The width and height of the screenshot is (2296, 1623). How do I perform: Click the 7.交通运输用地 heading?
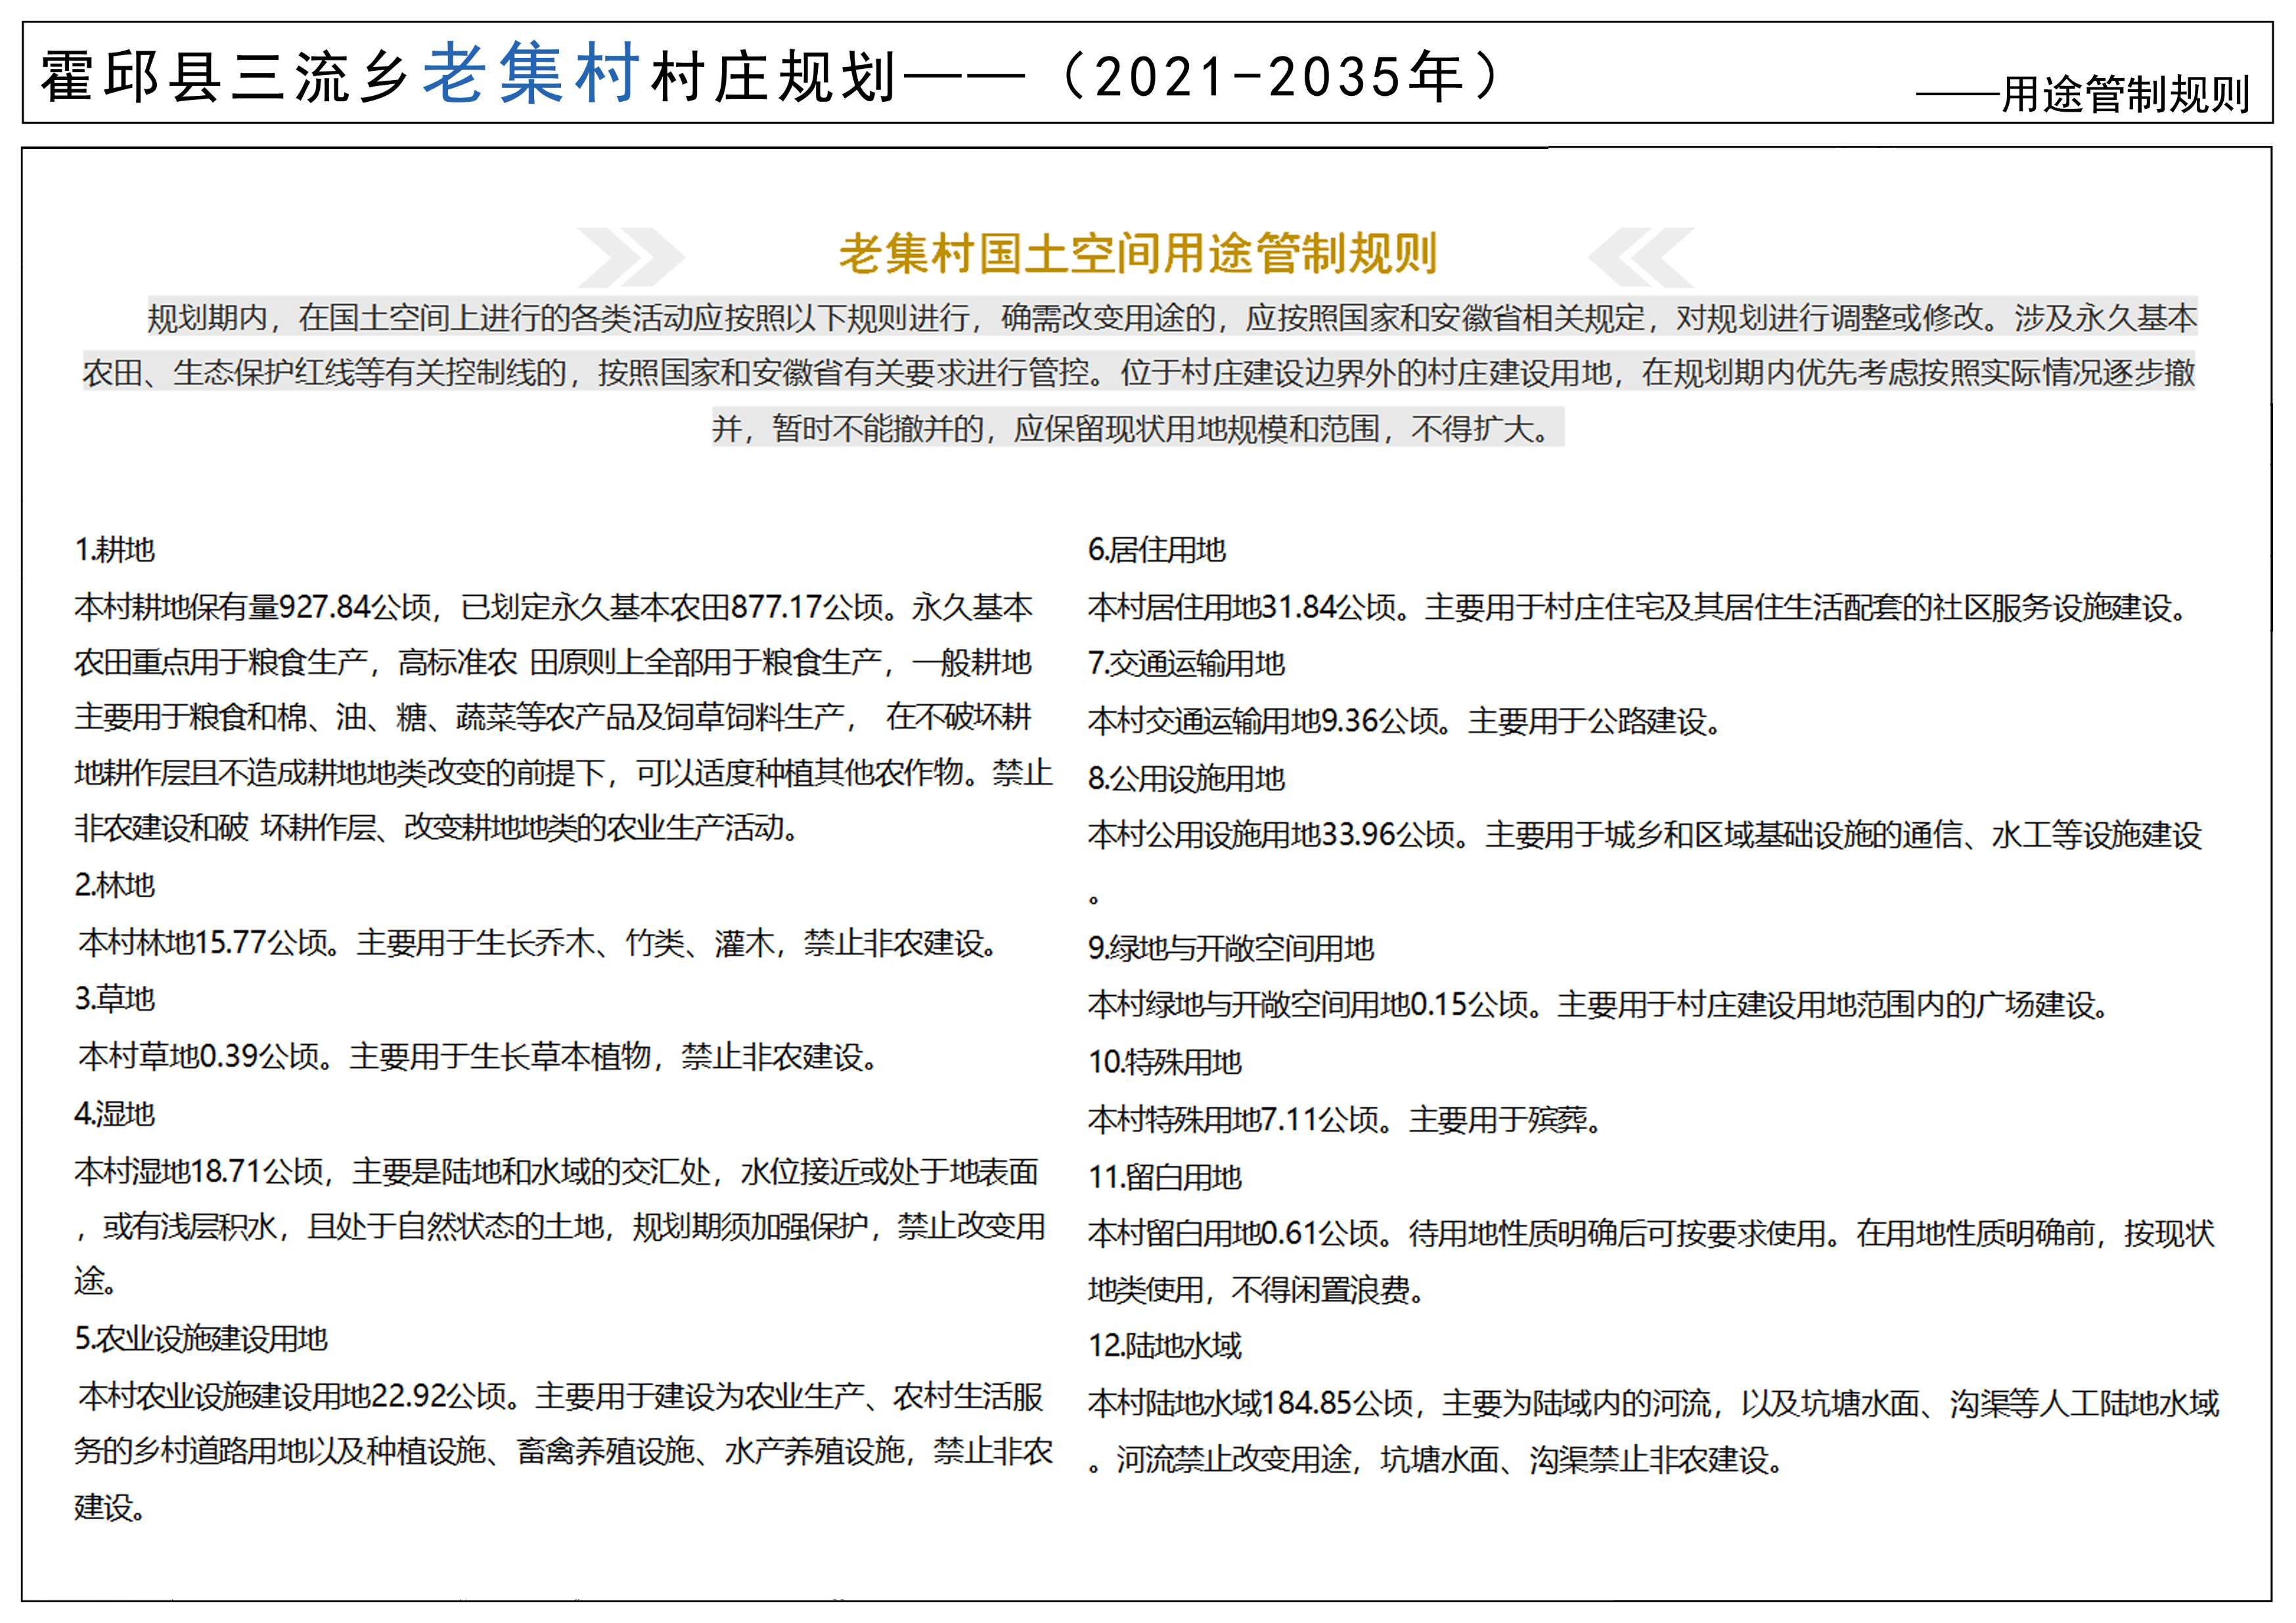[1186, 664]
